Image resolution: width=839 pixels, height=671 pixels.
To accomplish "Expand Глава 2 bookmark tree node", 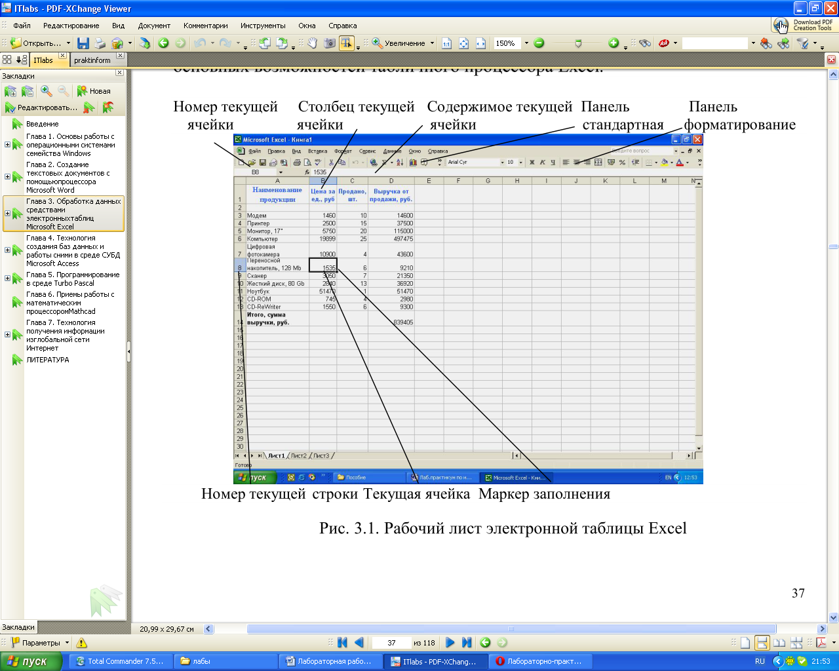I will (x=7, y=177).
